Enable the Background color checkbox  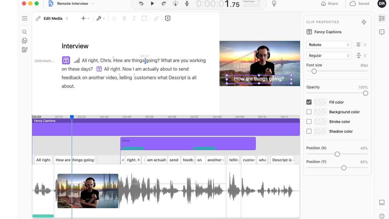click(x=309, y=112)
